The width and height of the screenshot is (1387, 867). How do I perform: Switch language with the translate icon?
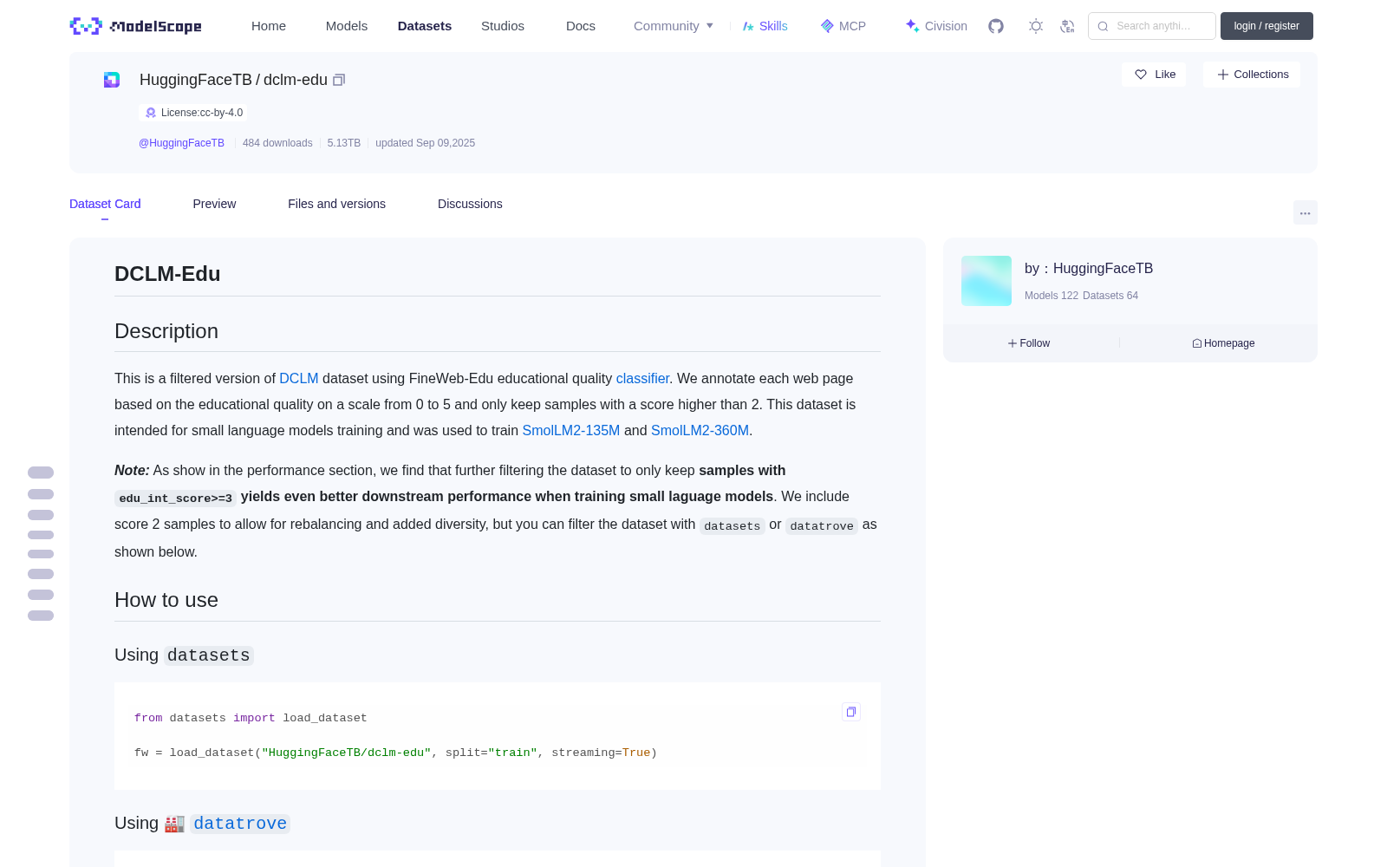click(x=1067, y=26)
